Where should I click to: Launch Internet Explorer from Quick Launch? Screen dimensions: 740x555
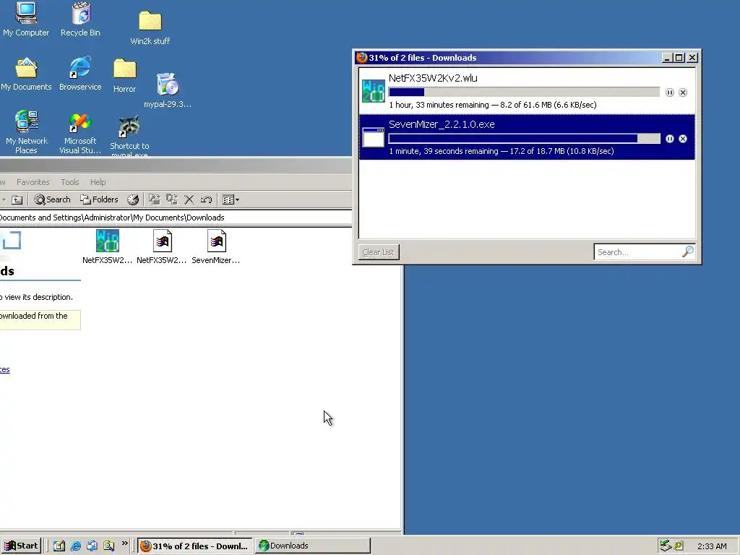point(75,546)
